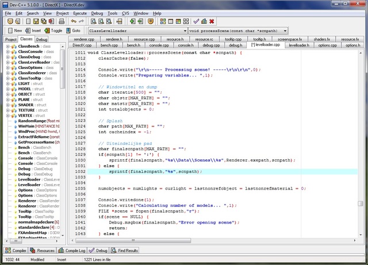Open profile analysis bar chart icon
This screenshot has width=368, height=265.
204,21
